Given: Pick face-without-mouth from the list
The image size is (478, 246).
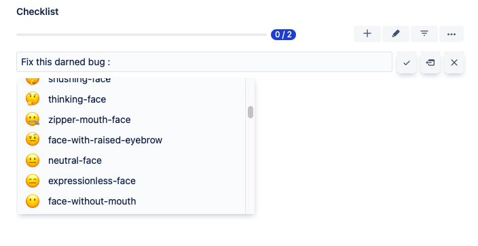Looking at the screenshot, I should tap(131, 201).
